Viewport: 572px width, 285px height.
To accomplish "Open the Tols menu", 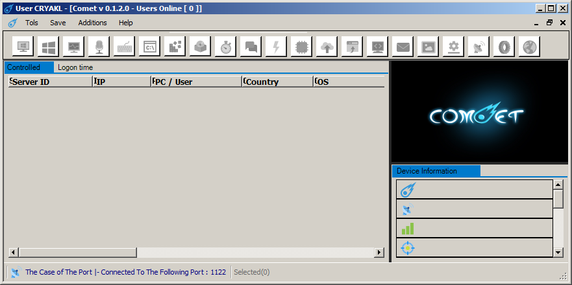I will coord(32,23).
